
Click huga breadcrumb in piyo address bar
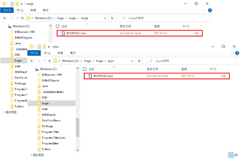[99, 61]
